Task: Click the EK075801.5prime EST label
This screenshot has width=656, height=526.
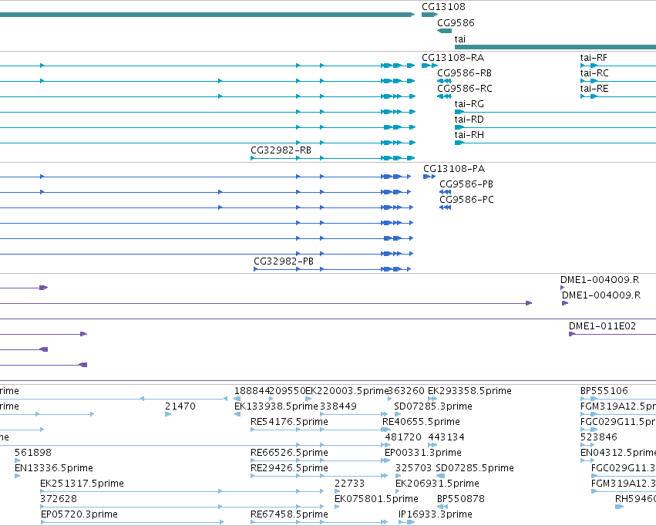Action: point(376,500)
